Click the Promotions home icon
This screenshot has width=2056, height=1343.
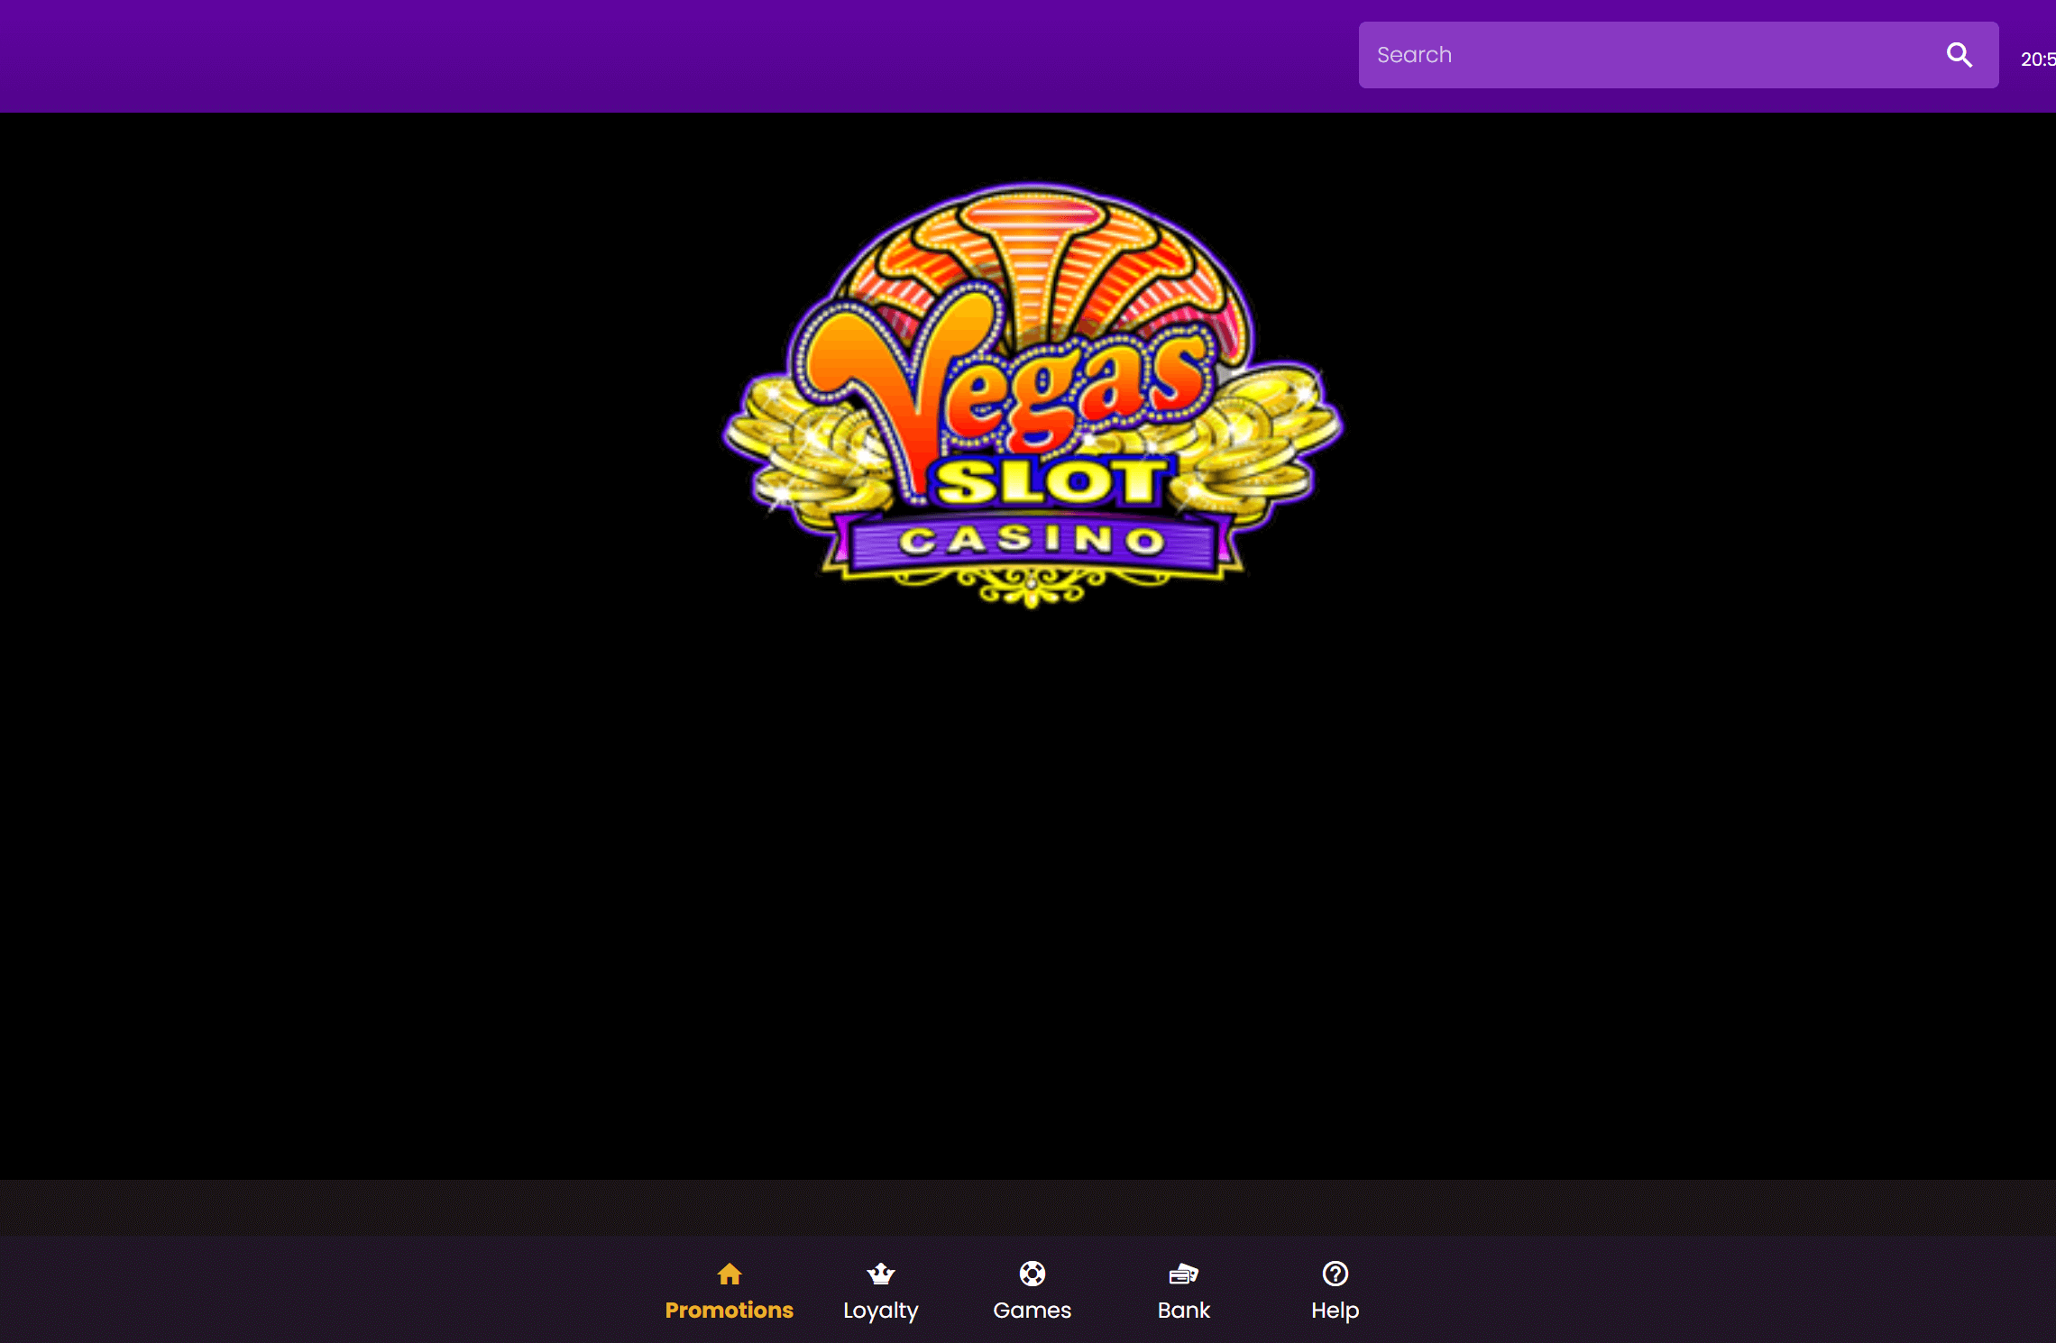click(x=729, y=1274)
